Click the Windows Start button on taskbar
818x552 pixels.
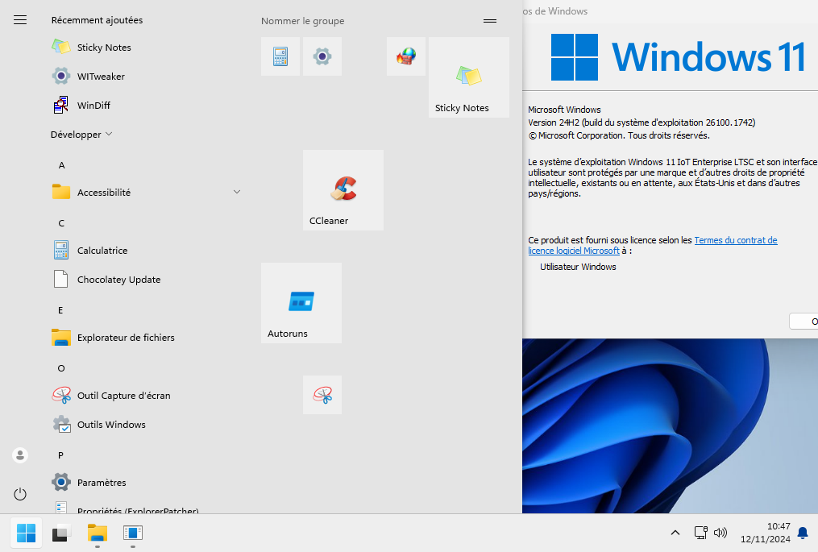coord(26,533)
